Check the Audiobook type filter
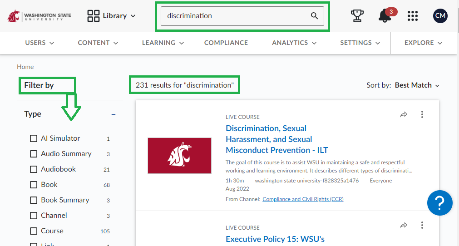Image resolution: width=459 pixels, height=246 pixels. [34, 169]
